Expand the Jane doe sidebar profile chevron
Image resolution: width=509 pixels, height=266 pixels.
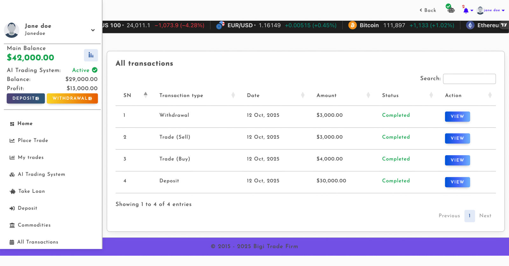coord(93,30)
